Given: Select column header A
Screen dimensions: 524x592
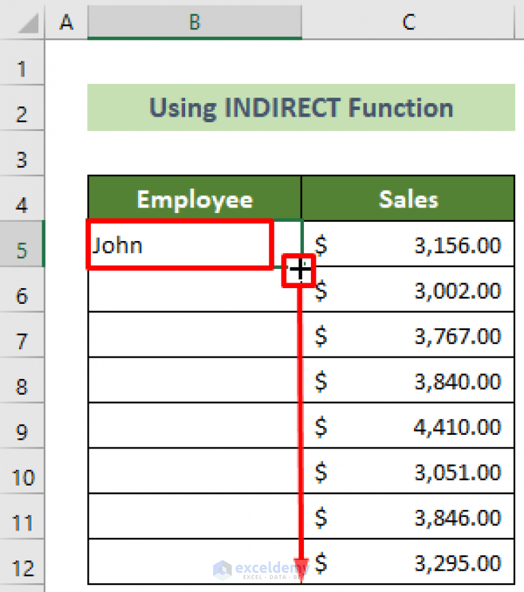Looking at the screenshot, I should tap(66, 21).
